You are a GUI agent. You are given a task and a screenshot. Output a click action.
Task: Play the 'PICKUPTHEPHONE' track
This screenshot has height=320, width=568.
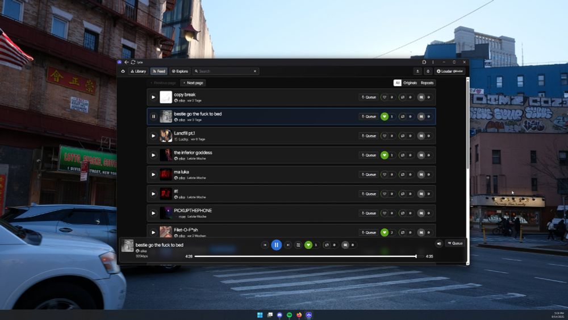coord(153,213)
